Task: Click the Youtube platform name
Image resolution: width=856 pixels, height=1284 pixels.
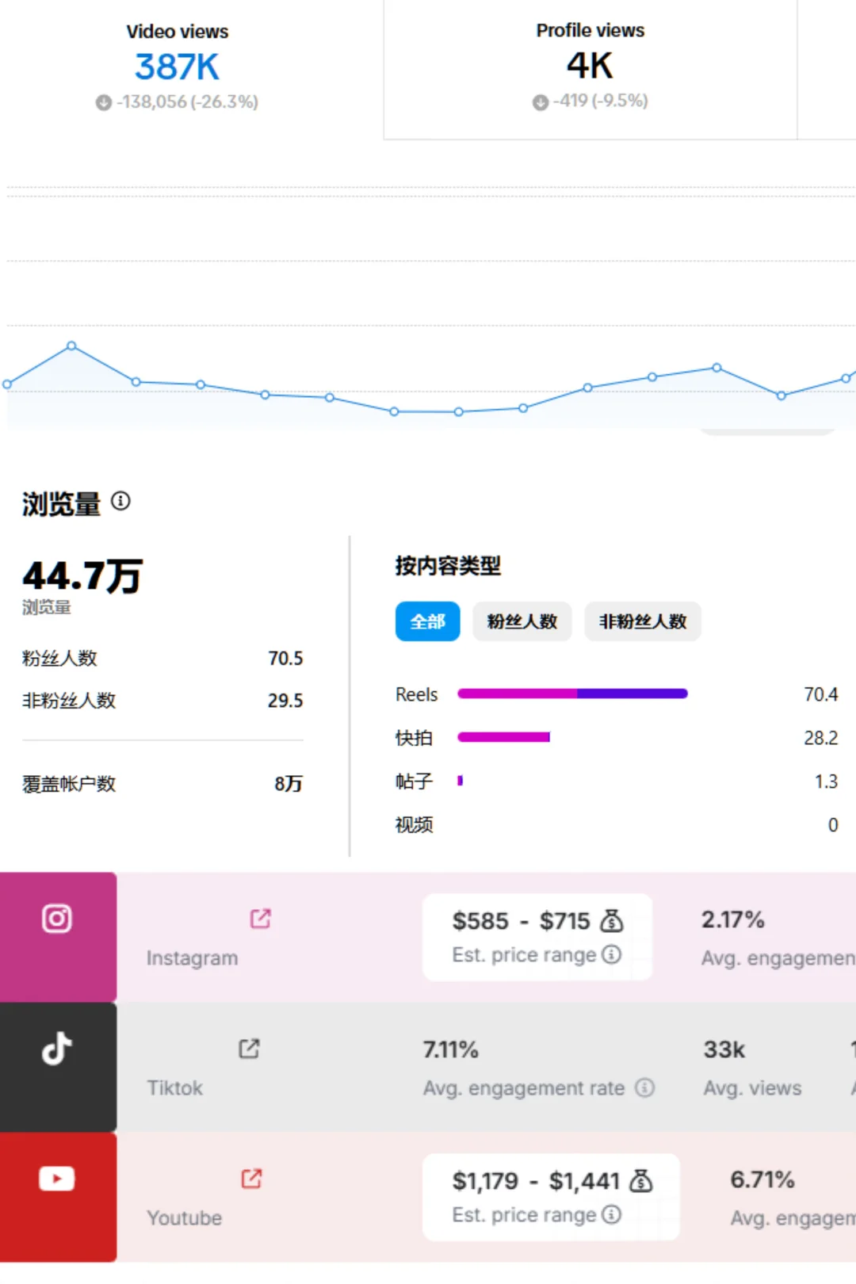Action: tap(184, 1217)
